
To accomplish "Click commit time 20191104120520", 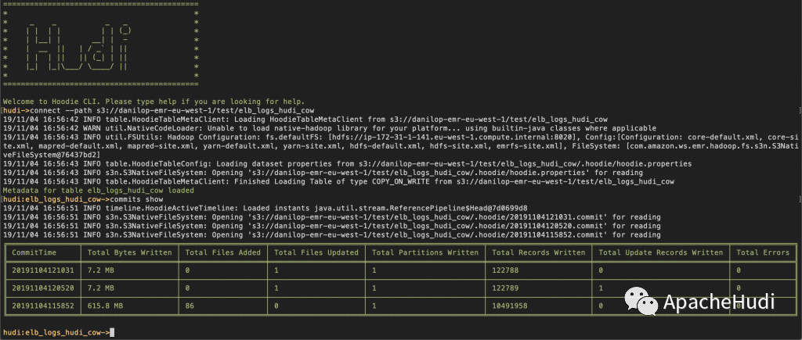I will click(x=41, y=287).
